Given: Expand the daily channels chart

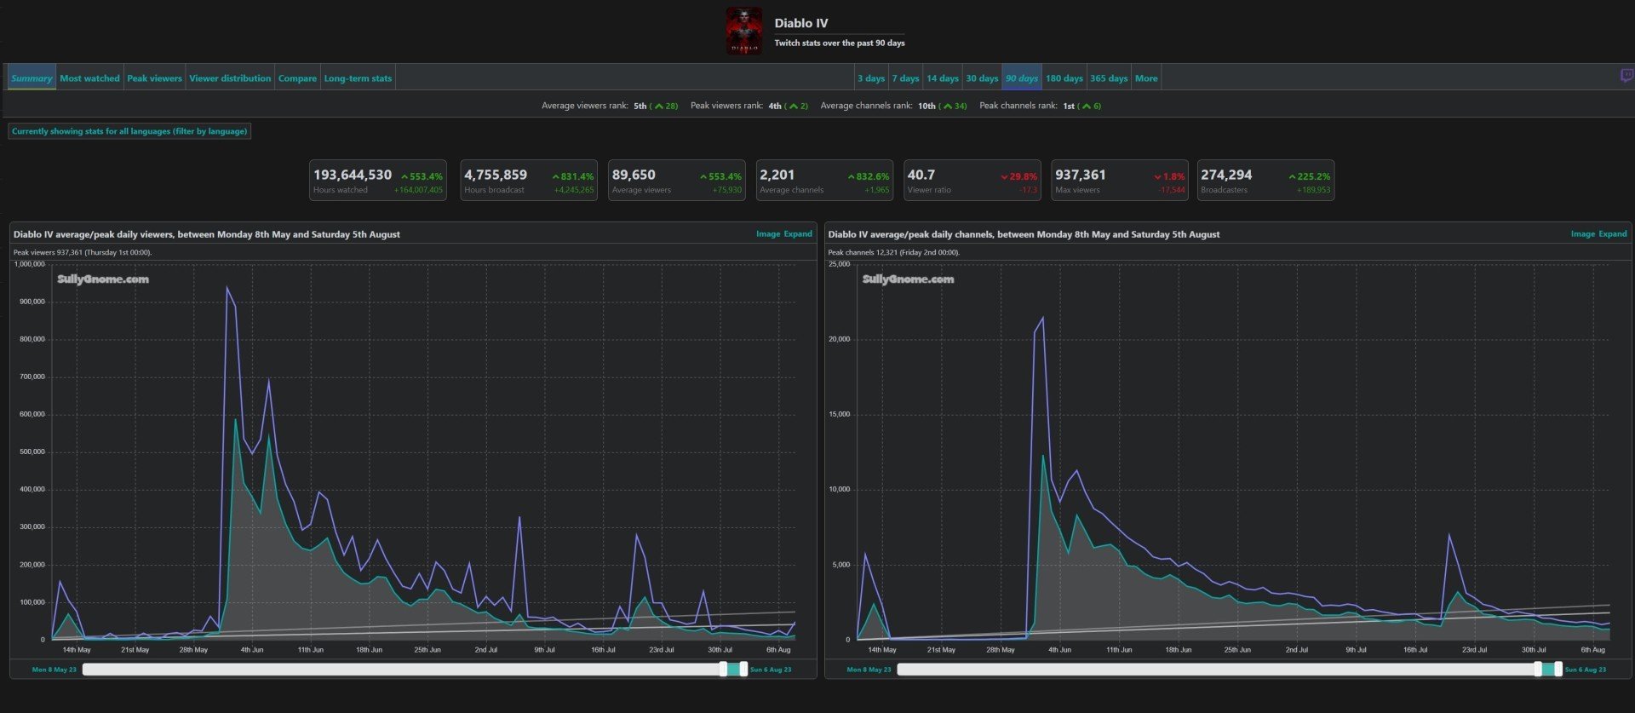Looking at the screenshot, I should (1613, 233).
